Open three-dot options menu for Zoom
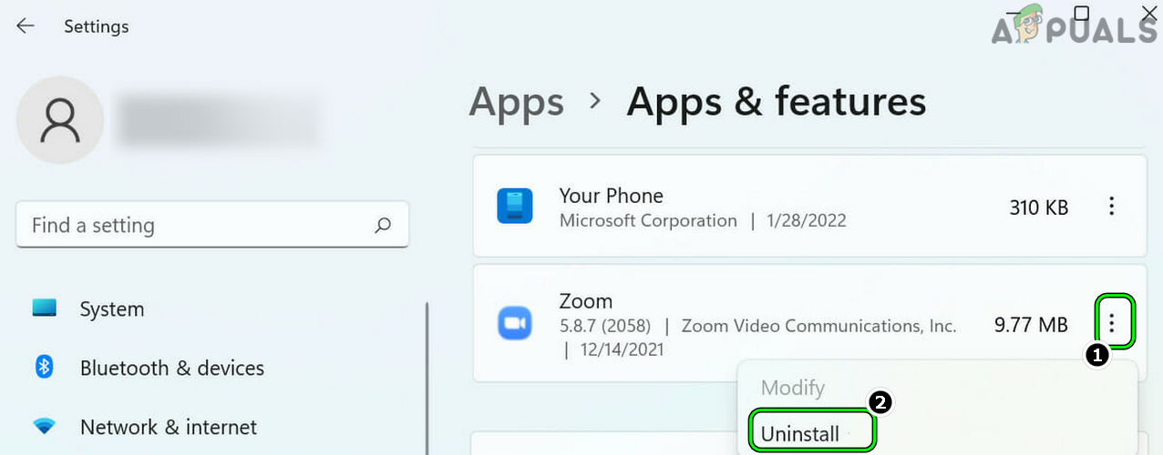 click(1111, 321)
